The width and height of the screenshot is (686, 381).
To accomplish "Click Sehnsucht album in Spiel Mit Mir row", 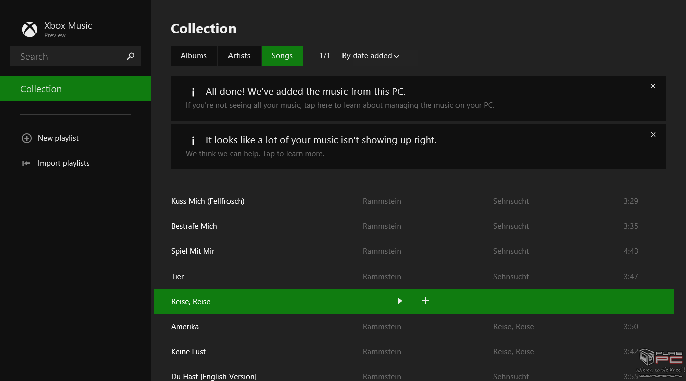I will [x=511, y=251].
